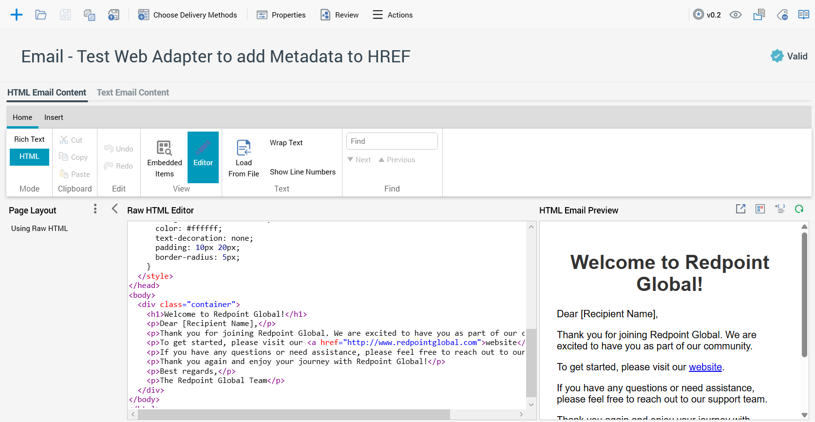
Task: Open the folder icon in top toolbar
Action: [x=41, y=15]
